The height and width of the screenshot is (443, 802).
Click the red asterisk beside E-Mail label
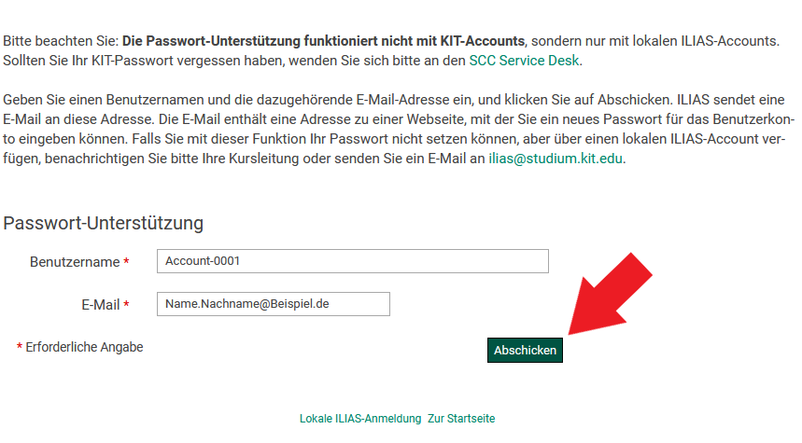[x=126, y=305]
